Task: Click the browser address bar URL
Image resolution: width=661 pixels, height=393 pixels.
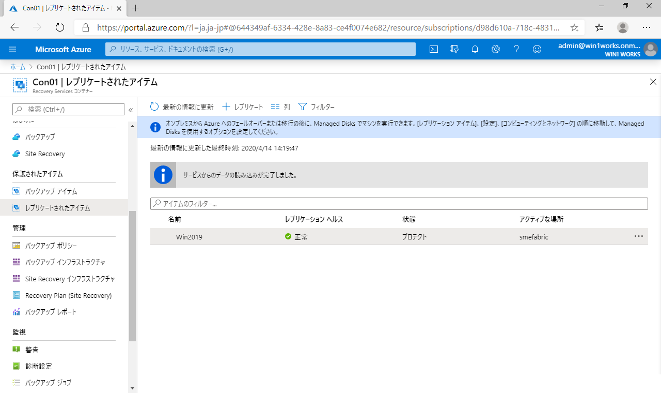Action: (328, 27)
